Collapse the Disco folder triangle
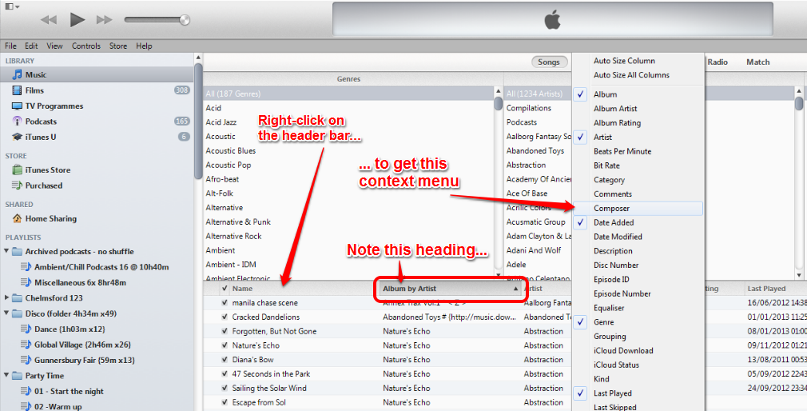The image size is (807, 411). pos(6,313)
